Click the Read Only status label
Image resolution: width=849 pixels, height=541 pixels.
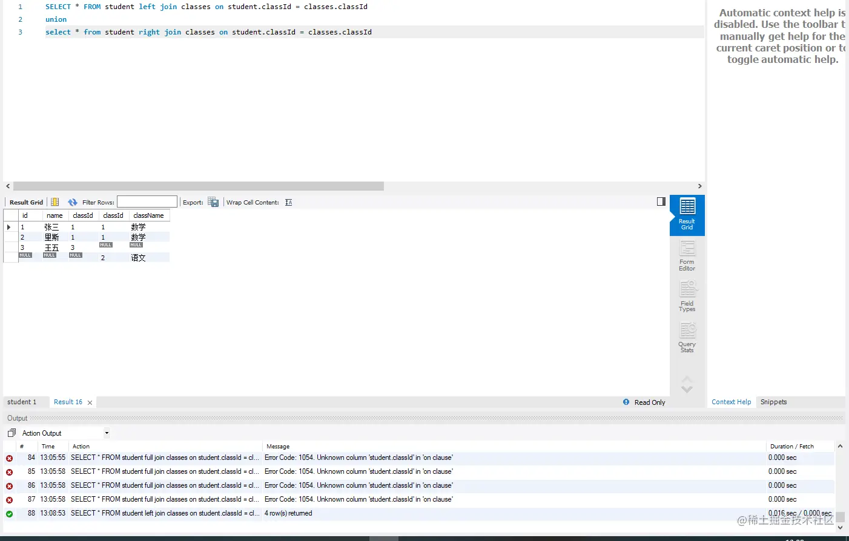point(650,402)
